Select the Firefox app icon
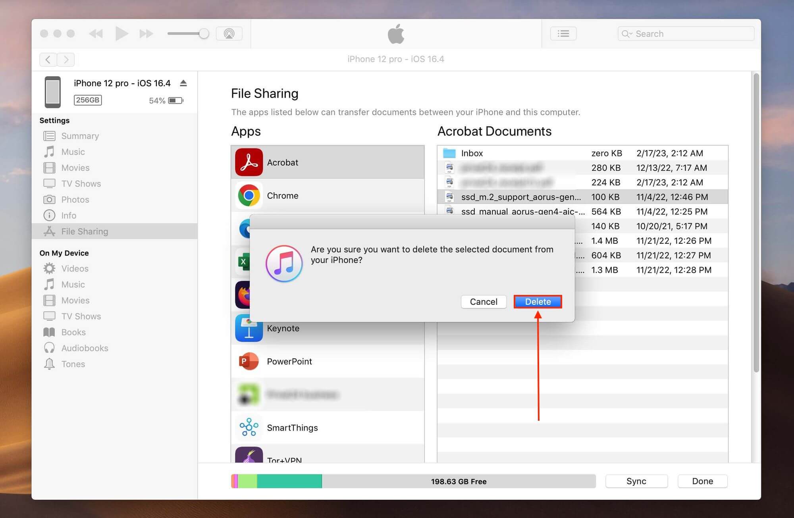 [x=243, y=295]
